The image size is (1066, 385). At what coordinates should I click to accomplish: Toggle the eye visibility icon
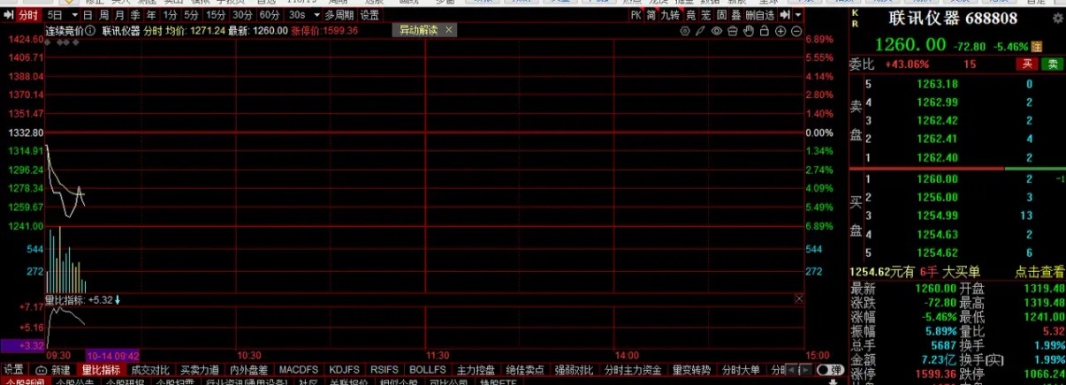tap(717, 31)
